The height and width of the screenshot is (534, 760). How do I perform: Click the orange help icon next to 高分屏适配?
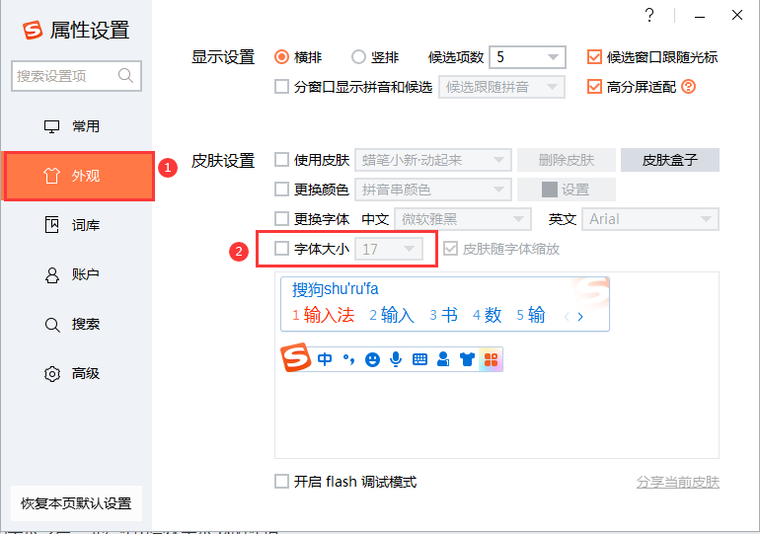pos(688,87)
